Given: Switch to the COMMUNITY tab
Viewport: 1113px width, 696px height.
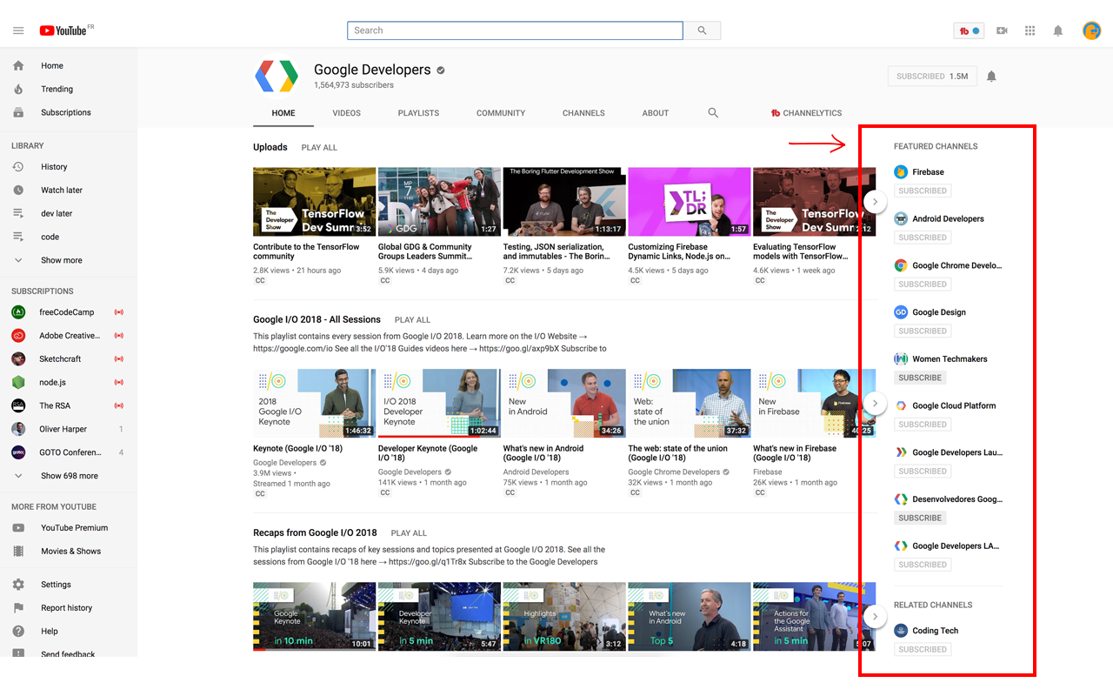Looking at the screenshot, I should (501, 113).
